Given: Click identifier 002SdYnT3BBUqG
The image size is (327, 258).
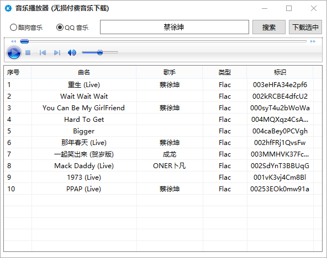Looking at the screenshot, I should pos(280,166).
